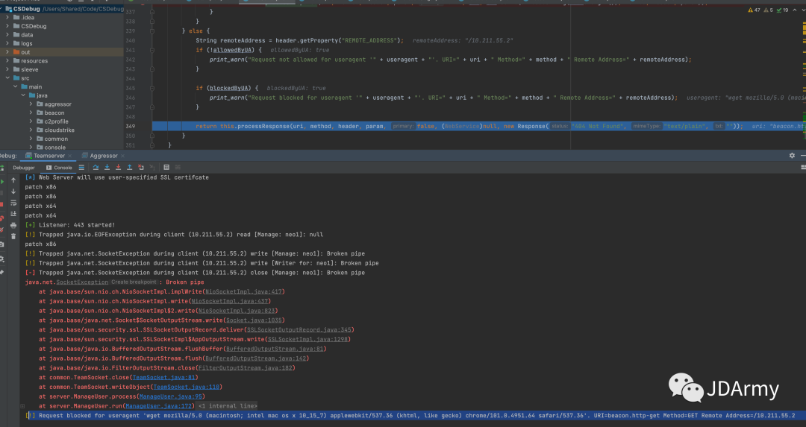Select the c2profile package

click(x=56, y=121)
